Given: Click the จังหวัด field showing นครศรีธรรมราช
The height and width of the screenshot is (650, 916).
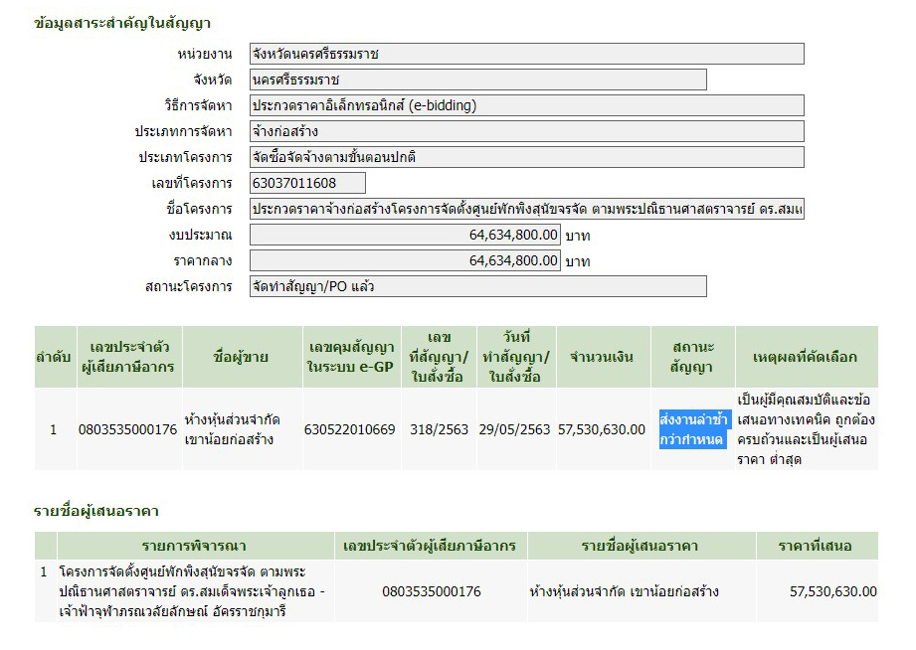Looking at the screenshot, I should [477, 80].
